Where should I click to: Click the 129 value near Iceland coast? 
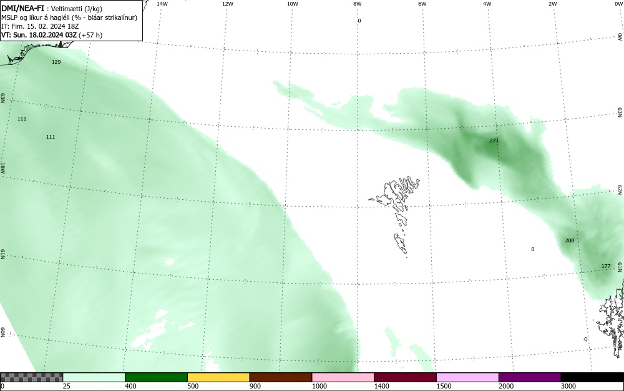56,62
